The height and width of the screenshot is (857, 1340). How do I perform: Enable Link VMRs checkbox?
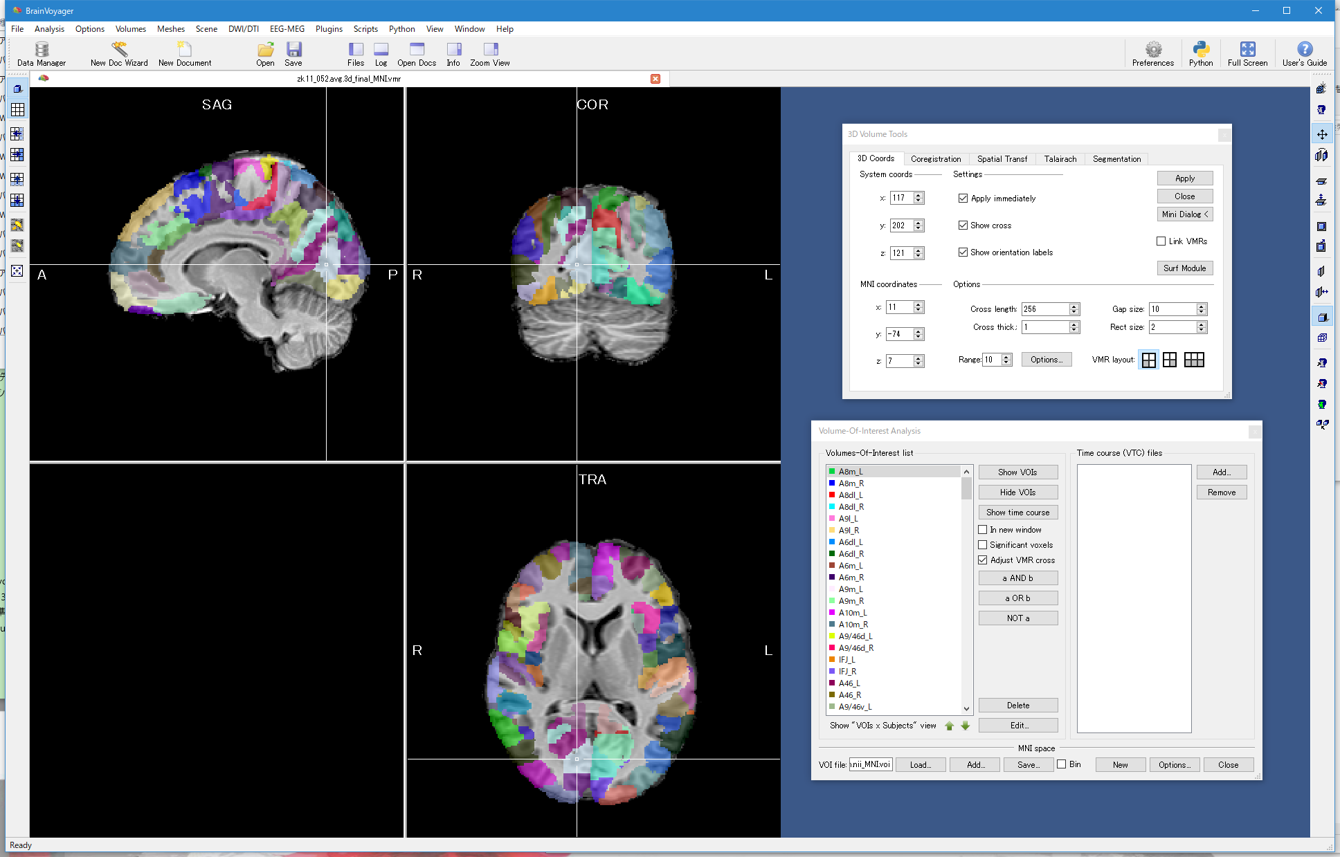[1161, 241]
